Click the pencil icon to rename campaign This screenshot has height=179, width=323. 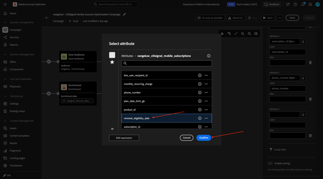pyautogui.click(x=124, y=14)
